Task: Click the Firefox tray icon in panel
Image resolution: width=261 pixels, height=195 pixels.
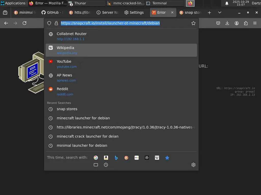Action: point(190,3)
